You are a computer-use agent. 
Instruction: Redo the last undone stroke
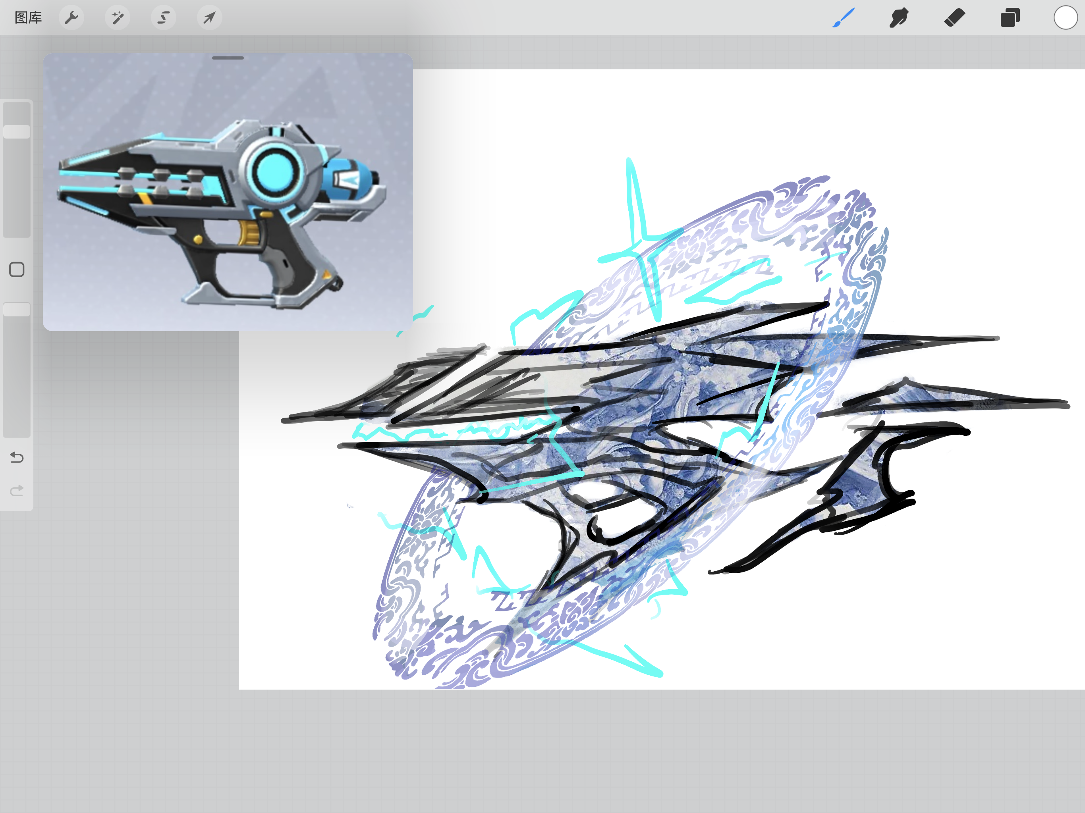(17, 490)
